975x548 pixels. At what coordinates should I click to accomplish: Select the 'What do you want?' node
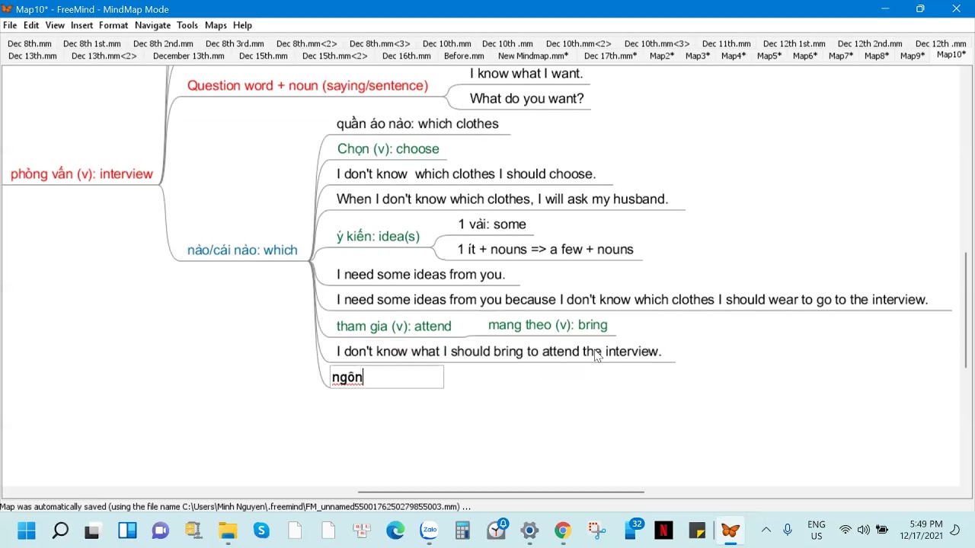526,98
